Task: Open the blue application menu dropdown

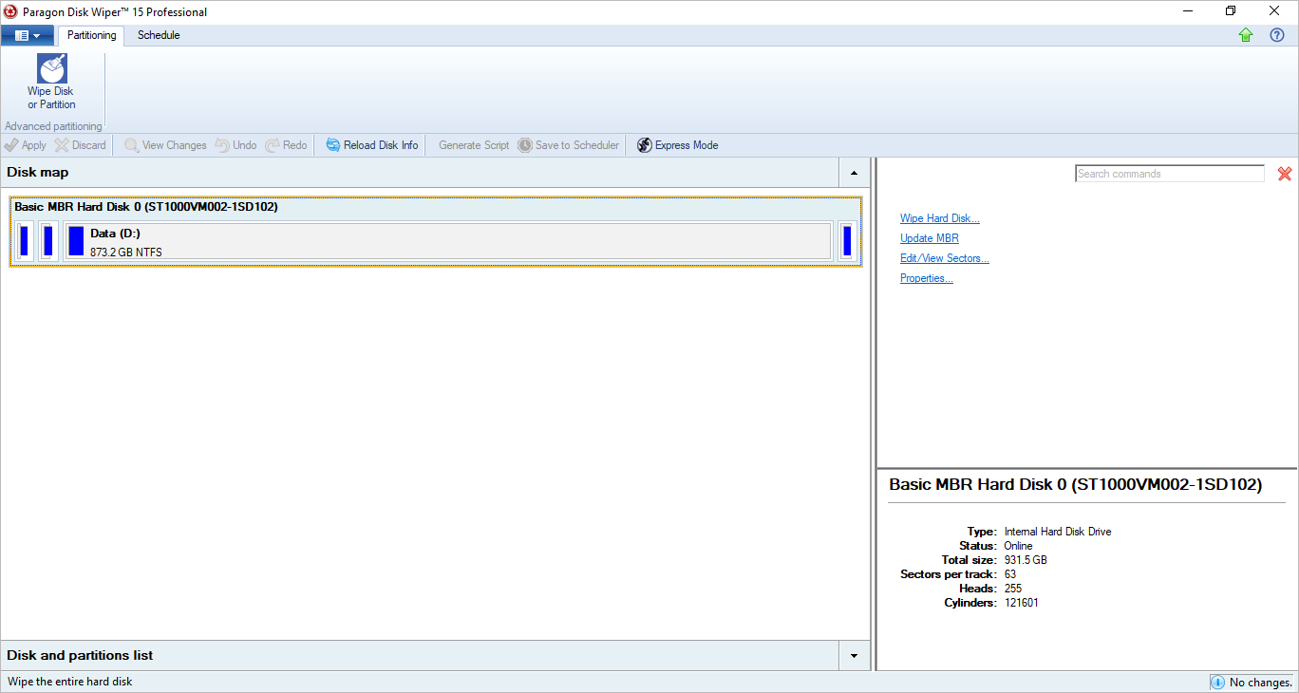Action: pyautogui.click(x=28, y=35)
